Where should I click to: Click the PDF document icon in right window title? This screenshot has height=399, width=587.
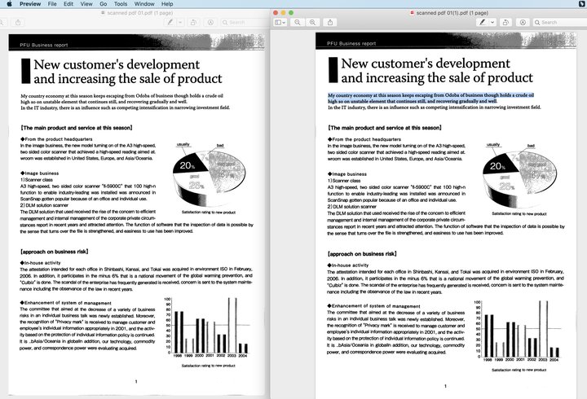pyautogui.click(x=413, y=13)
